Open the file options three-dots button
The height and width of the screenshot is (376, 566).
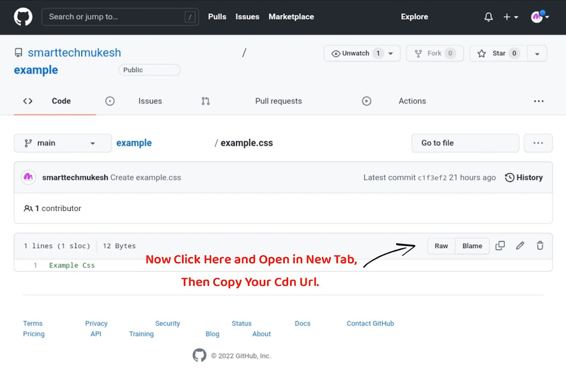click(x=538, y=143)
